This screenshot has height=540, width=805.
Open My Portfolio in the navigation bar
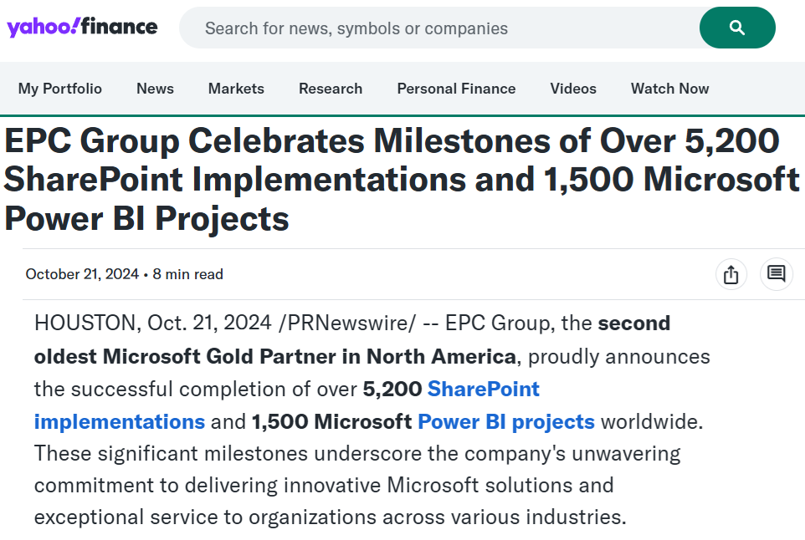[60, 89]
